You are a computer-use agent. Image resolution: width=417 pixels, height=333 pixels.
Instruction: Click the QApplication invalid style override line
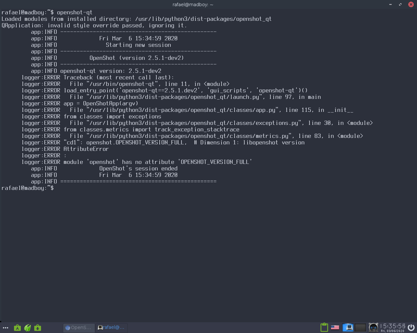pyautogui.click(x=94, y=25)
